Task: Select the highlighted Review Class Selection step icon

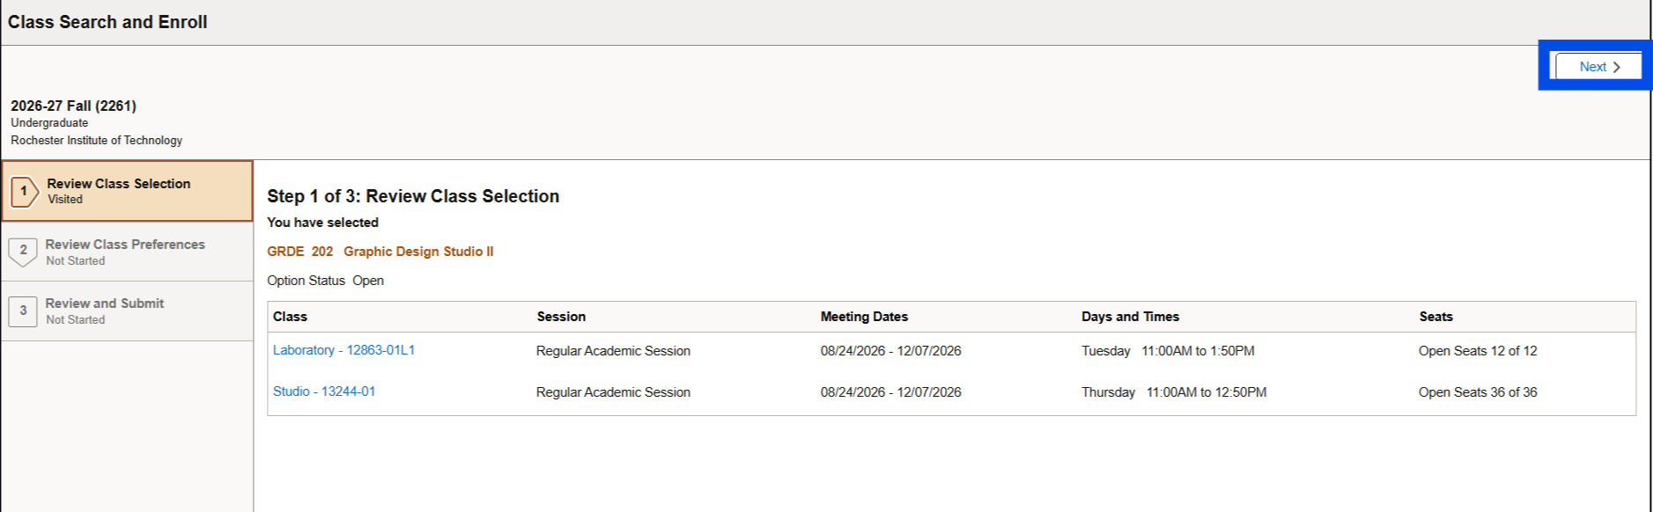Action: pos(22,190)
